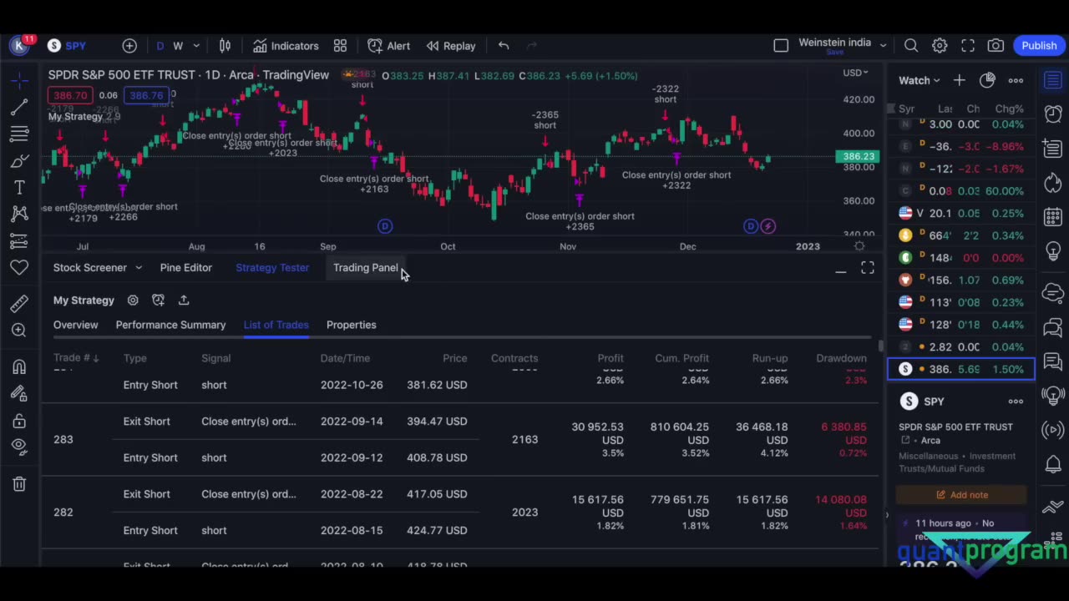Enter fullscreen mode from the top toolbar

(968, 46)
